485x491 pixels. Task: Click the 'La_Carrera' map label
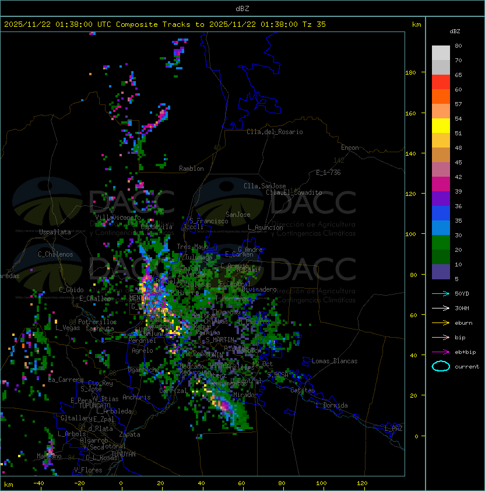coord(65,380)
